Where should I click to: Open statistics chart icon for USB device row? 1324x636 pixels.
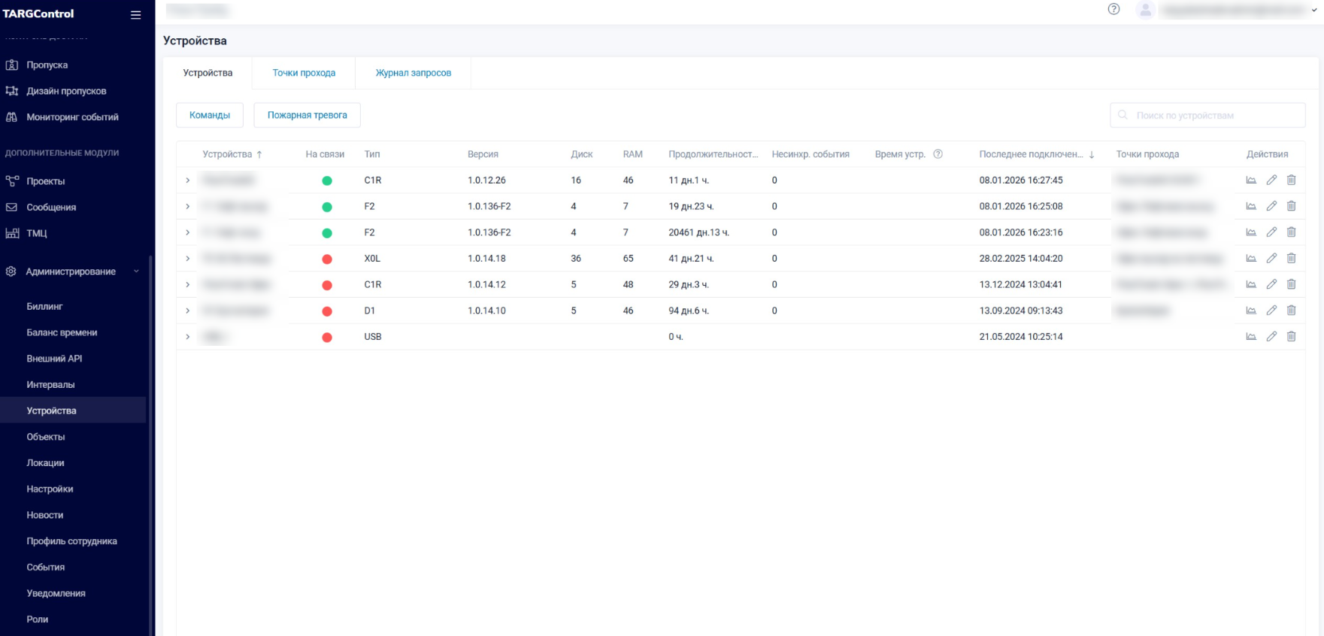(1251, 337)
